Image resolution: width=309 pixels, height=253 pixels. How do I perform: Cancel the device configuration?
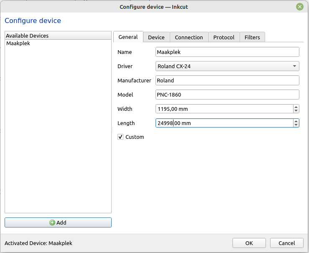(286, 243)
